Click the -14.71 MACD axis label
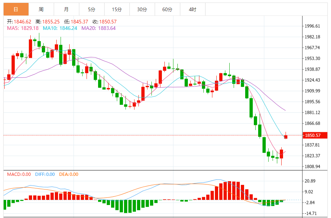 click(310, 213)
